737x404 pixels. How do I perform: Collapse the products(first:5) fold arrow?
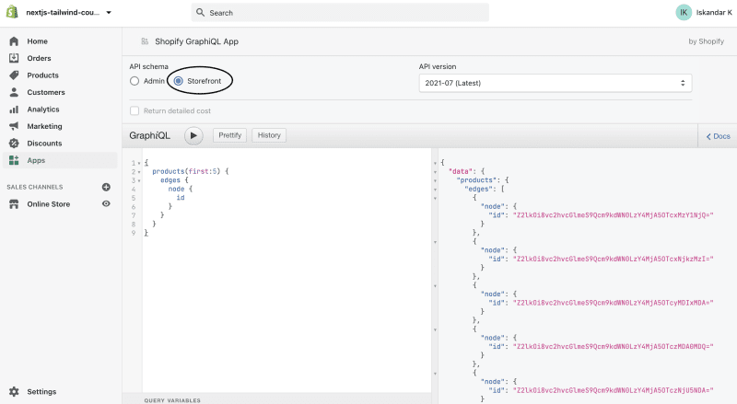(x=139, y=172)
